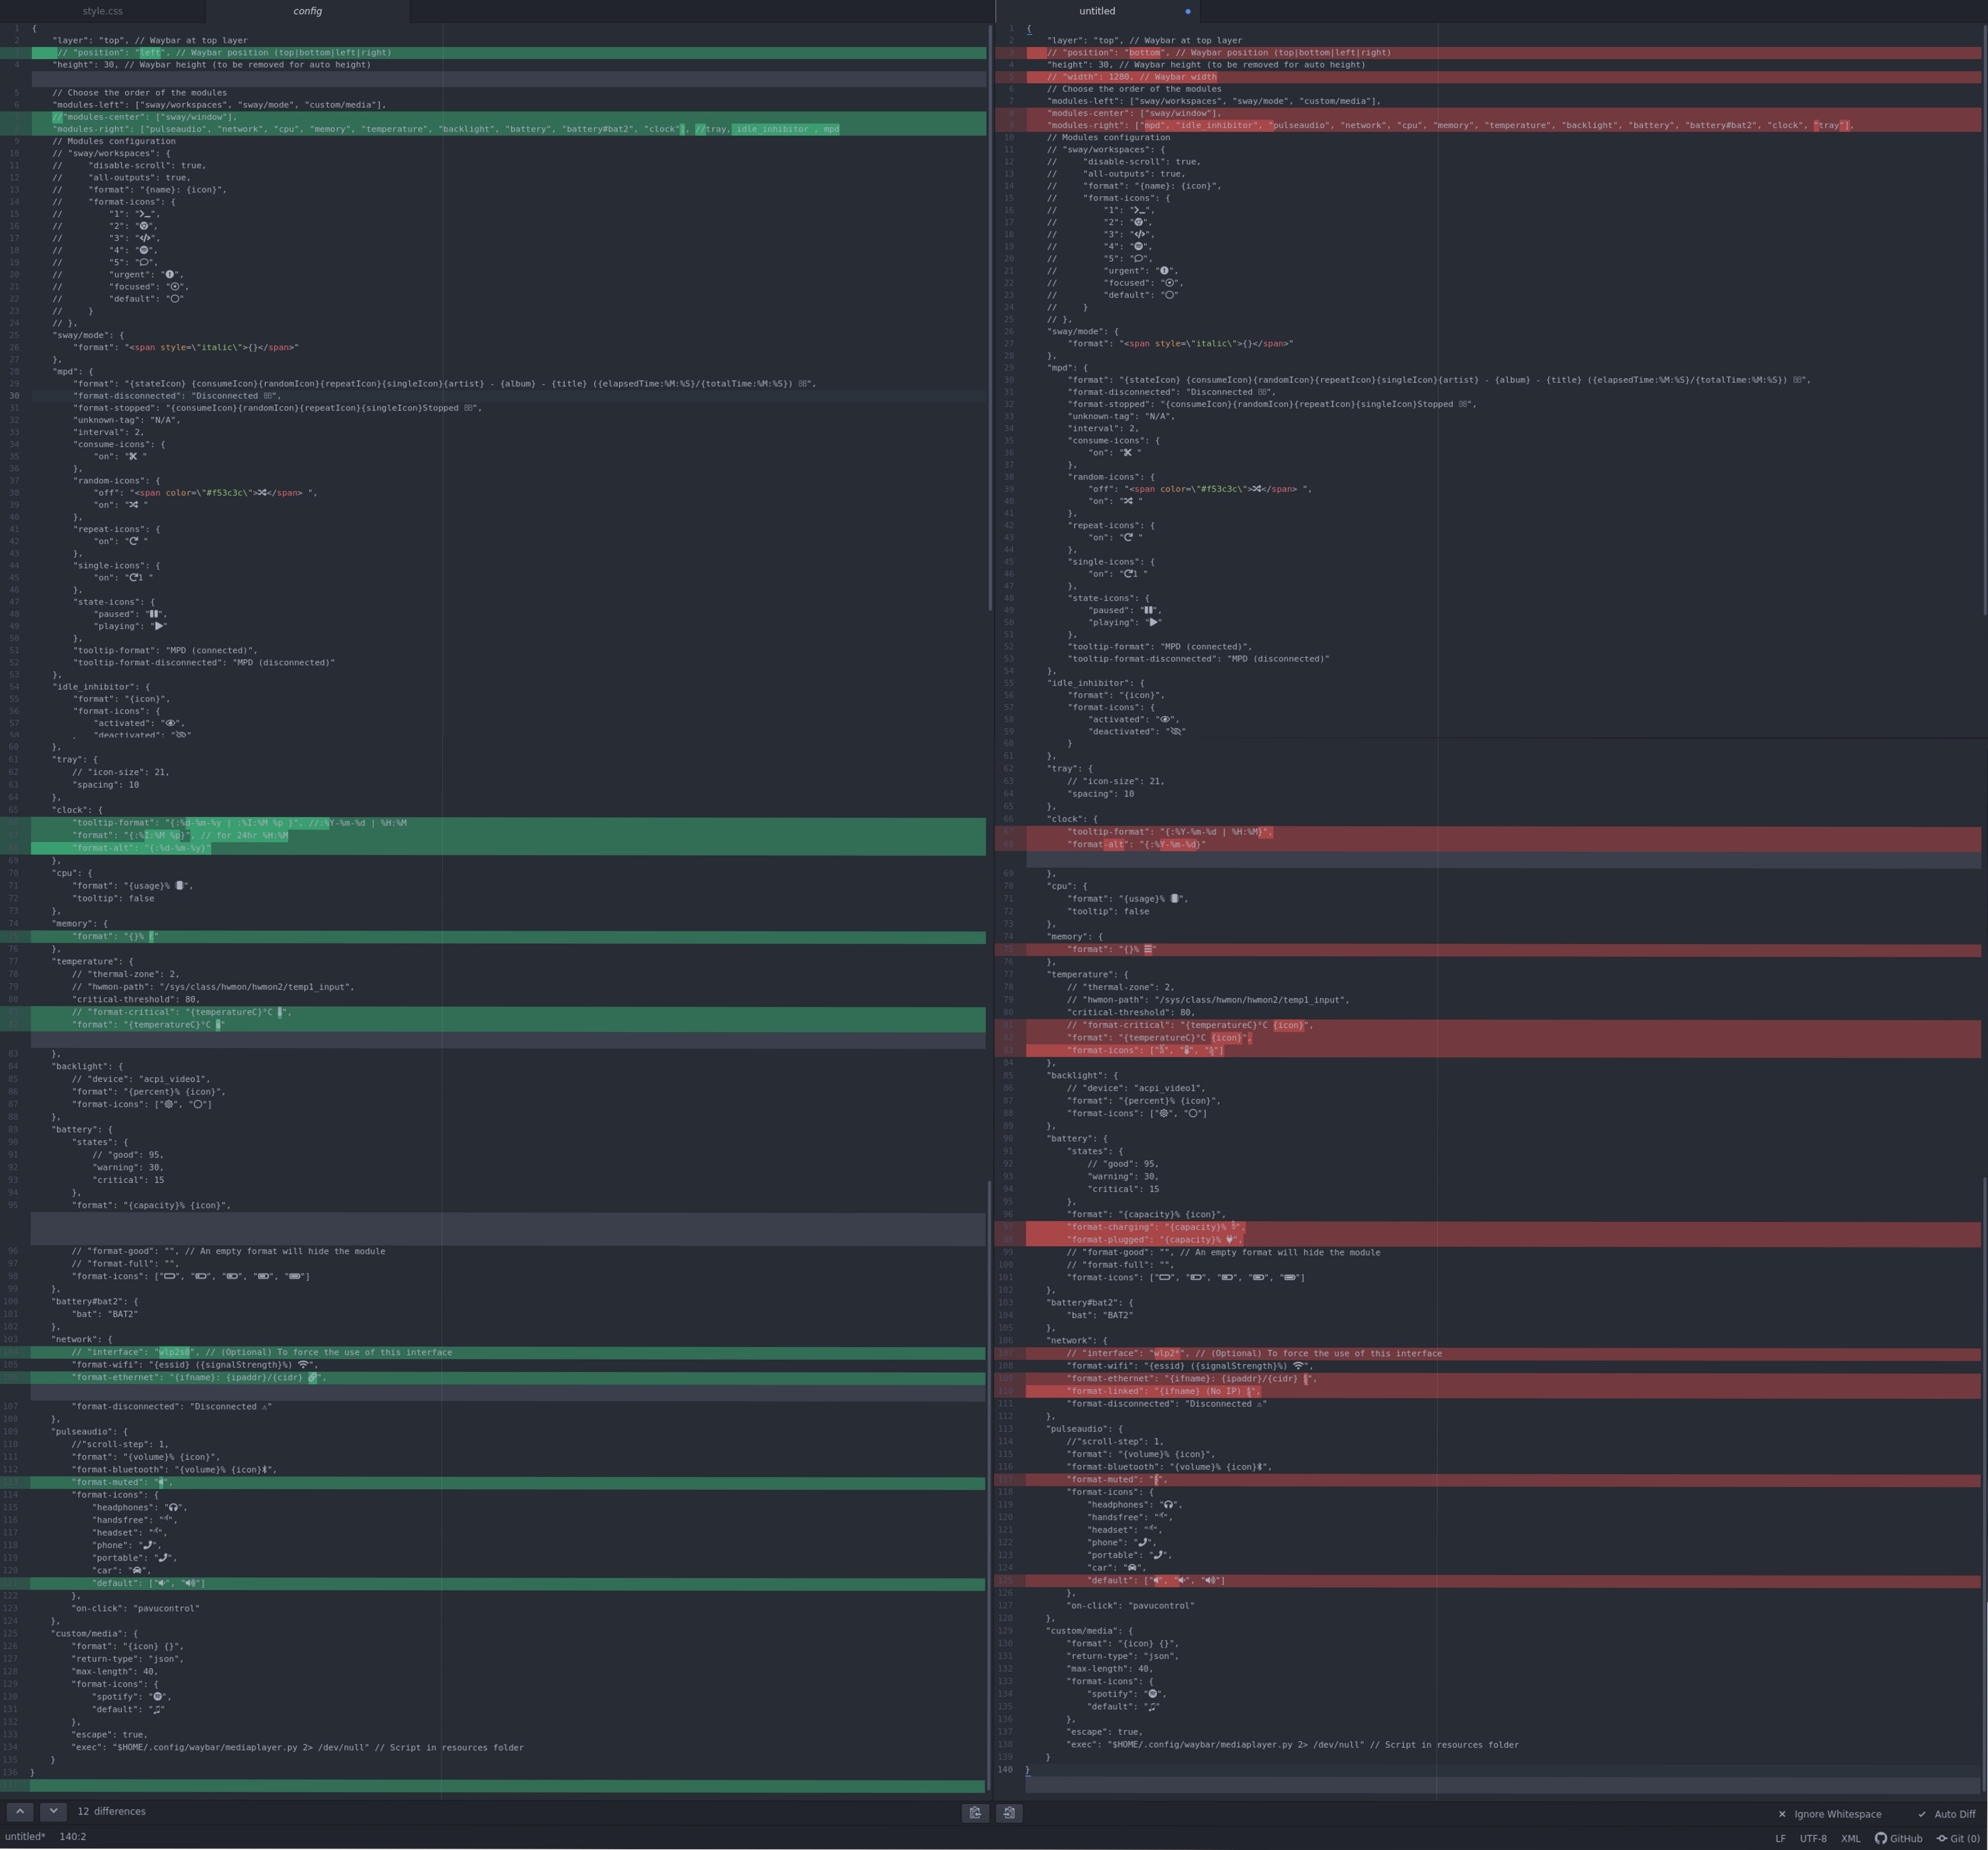Screen dimensions: 1988x1850
Task: Click the red "format-icons" temperature line in the right pane
Action: (x=1503, y=1051)
